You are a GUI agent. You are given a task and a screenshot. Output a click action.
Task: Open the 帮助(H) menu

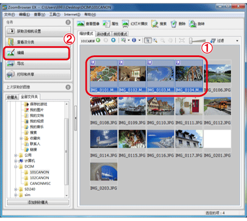[x=90, y=14]
